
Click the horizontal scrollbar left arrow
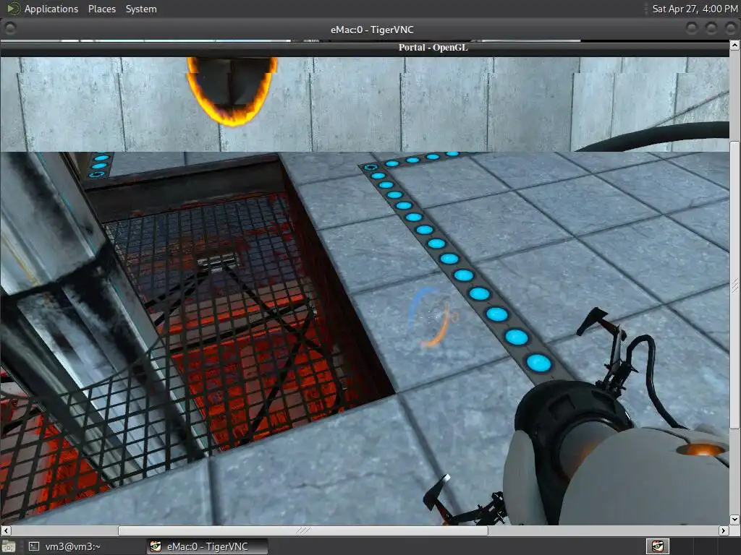[x=5, y=530]
